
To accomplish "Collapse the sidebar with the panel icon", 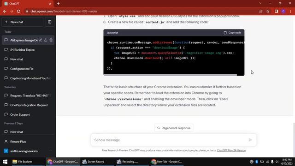I will (49, 22).
